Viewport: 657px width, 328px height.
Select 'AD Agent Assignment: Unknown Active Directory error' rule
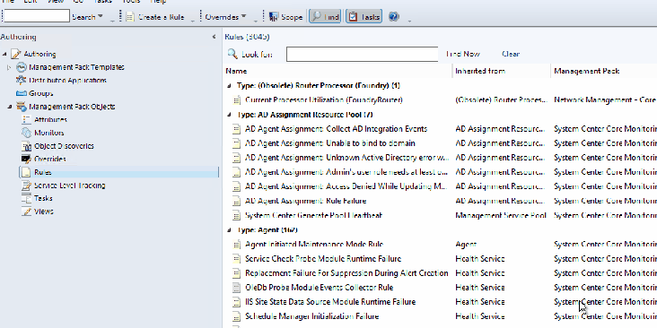coord(346,158)
